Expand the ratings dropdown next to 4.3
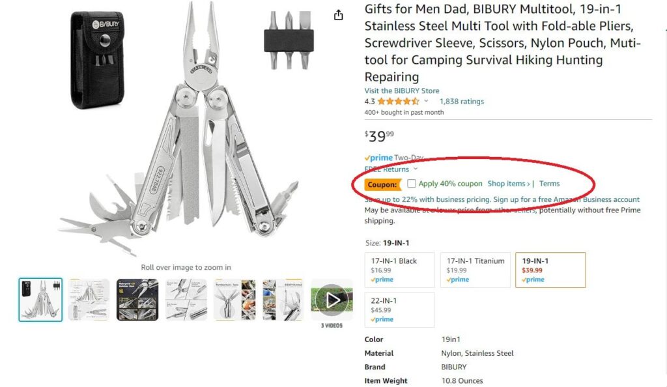Image resolution: width=667 pixels, height=387 pixels. pyautogui.click(x=427, y=102)
